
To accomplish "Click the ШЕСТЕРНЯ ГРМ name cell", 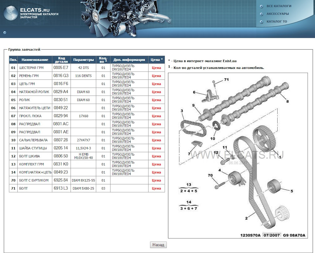I will pyautogui.click(x=35, y=68).
